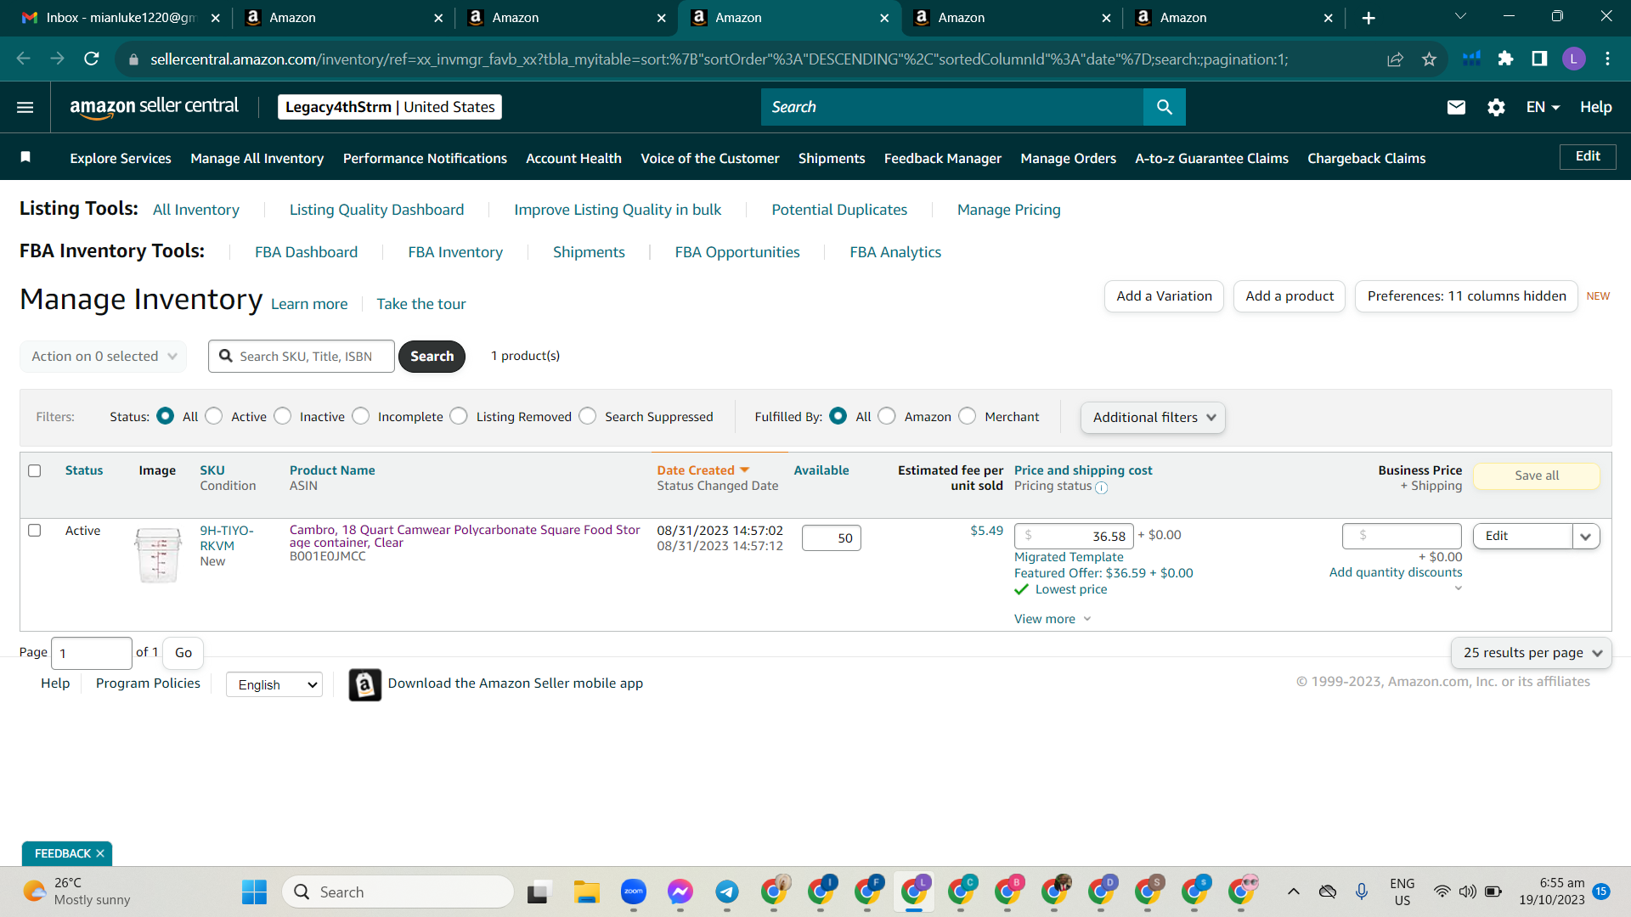Image resolution: width=1631 pixels, height=917 pixels.
Task: Click the Save all button
Action: [1537, 475]
